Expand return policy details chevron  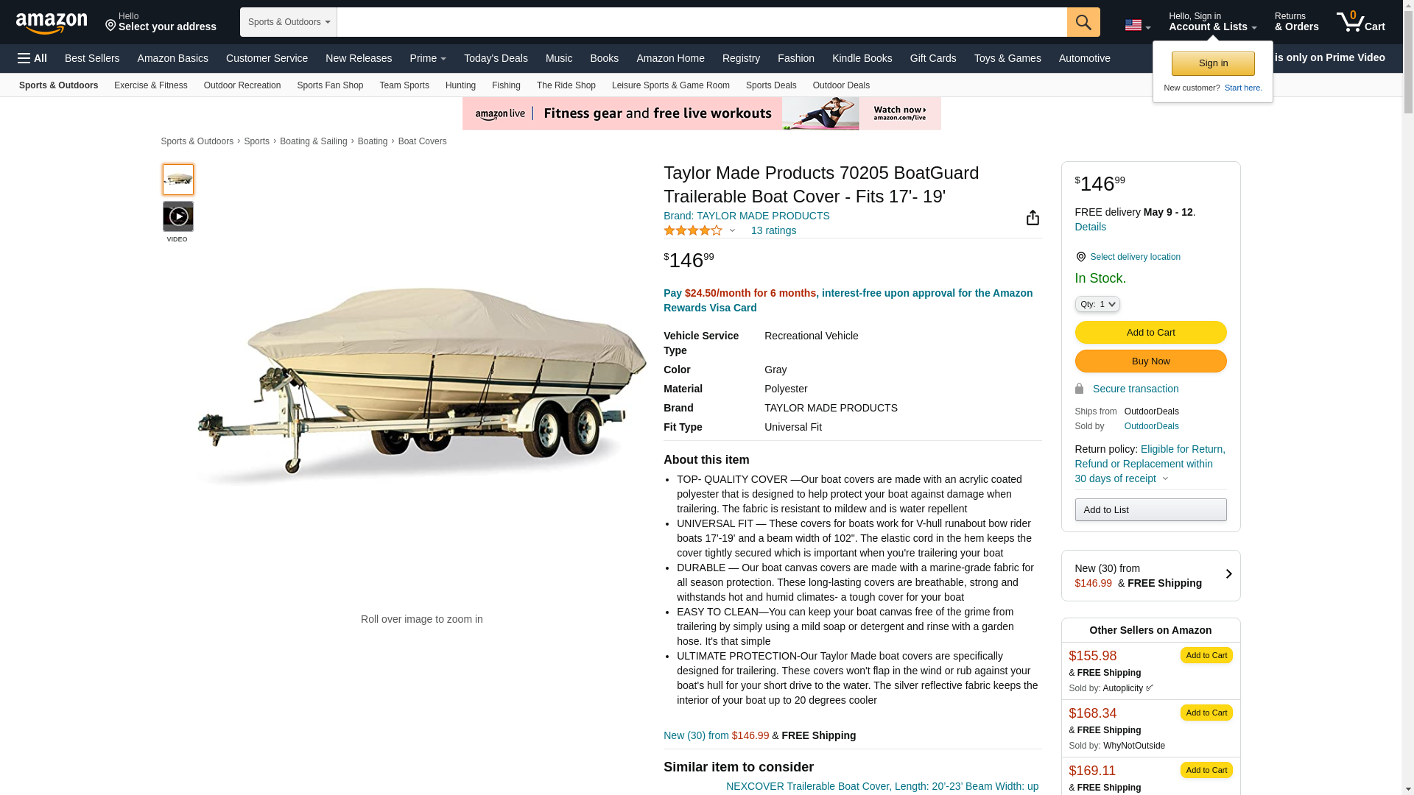[x=1165, y=479]
